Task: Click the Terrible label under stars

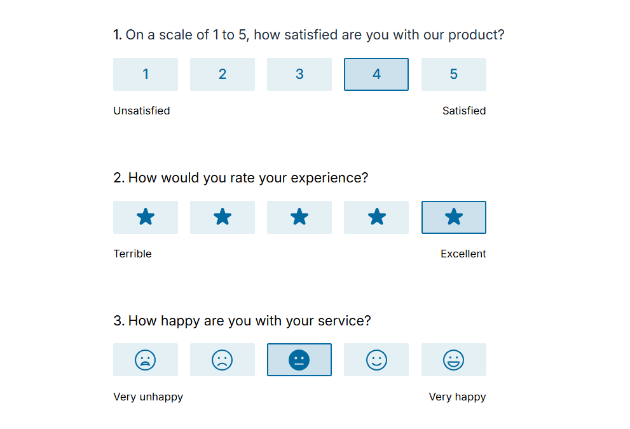Action: (132, 254)
